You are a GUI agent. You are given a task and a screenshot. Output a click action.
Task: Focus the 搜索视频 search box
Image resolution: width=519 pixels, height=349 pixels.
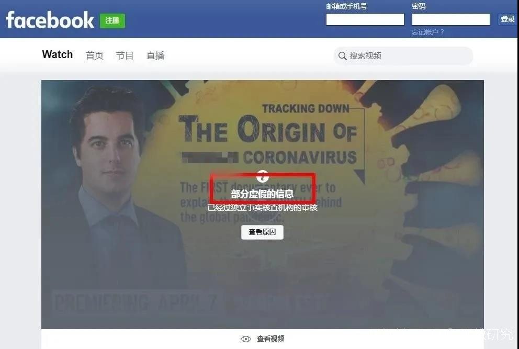coord(403,55)
